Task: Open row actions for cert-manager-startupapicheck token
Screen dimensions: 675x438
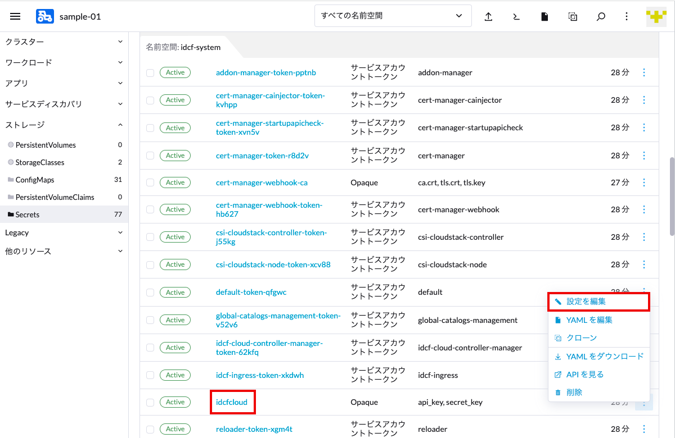Action: click(x=644, y=127)
